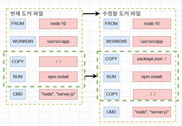Select npm install box under 수정할 도커 파일
The width and height of the screenshot is (182, 126).
point(152,77)
